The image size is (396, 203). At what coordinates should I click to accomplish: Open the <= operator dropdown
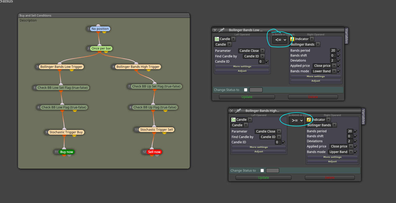pyautogui.click(x=280, y=40)
